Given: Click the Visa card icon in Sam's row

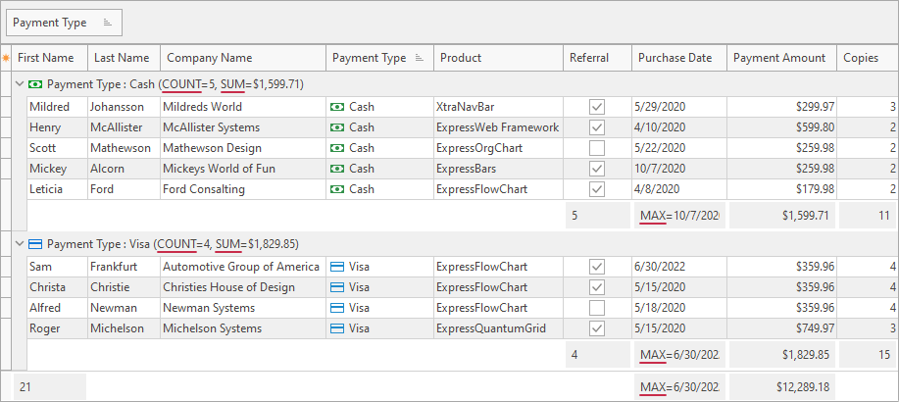Looking at the screenshot, I should click(337, 267).
